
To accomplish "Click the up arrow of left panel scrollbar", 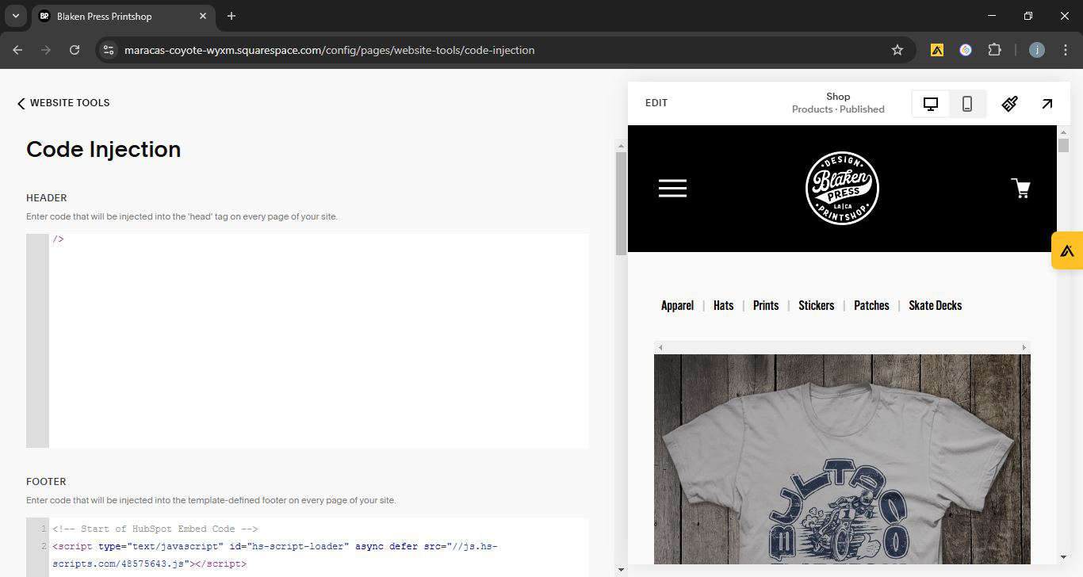I will (621, 145).
